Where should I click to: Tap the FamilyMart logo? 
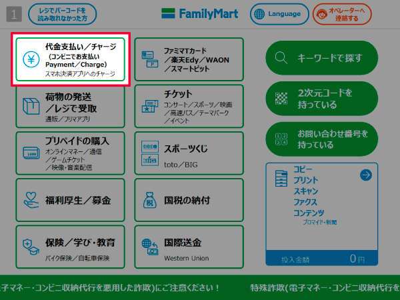[200, 14]
